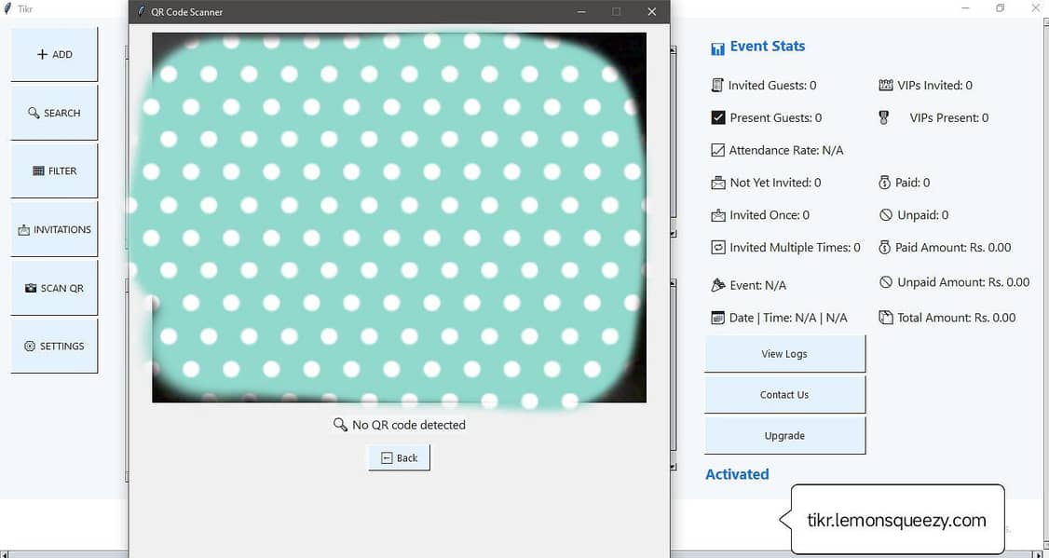The image size is (1049, 558).
Task: Click the Unpaid prohibition icon
Action: coord(884,215)
